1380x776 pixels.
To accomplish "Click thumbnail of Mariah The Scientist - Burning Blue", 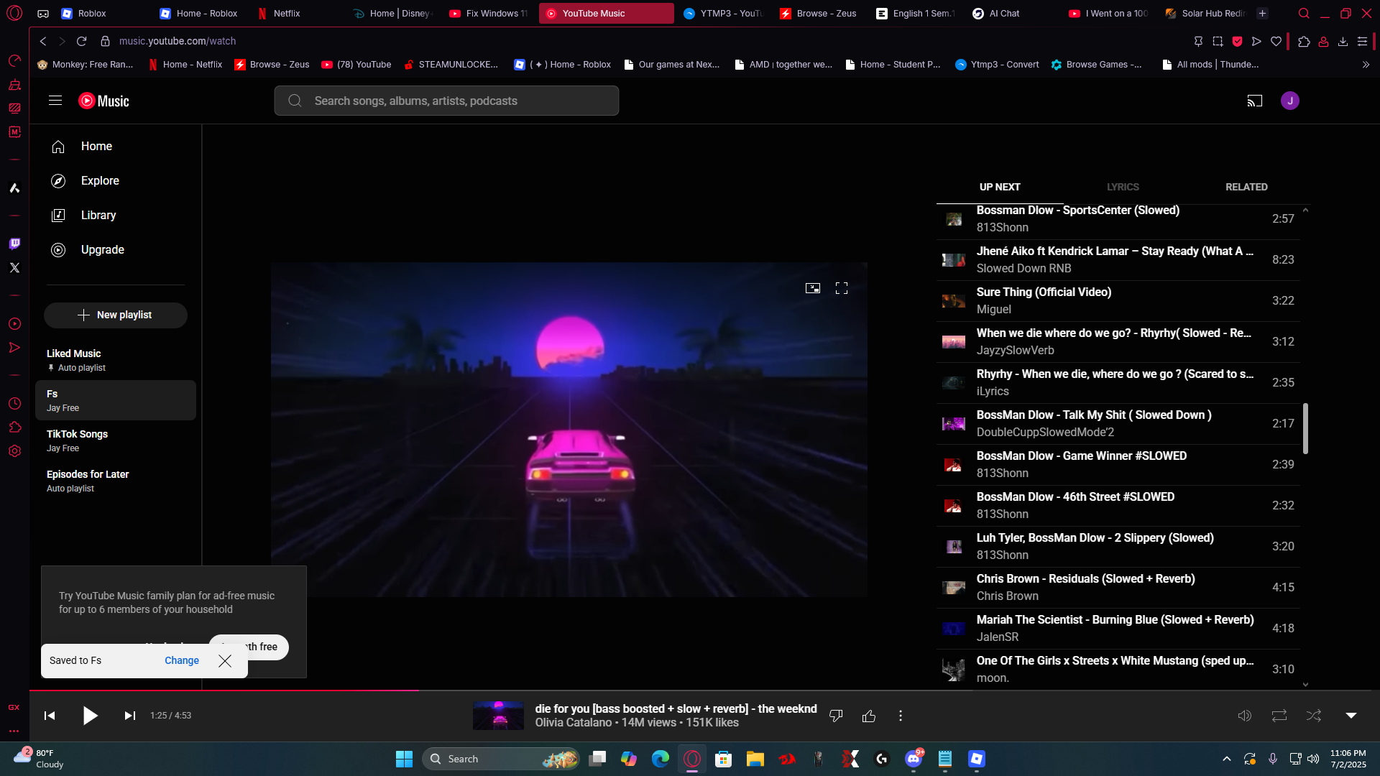I will (x=954, y=629).
